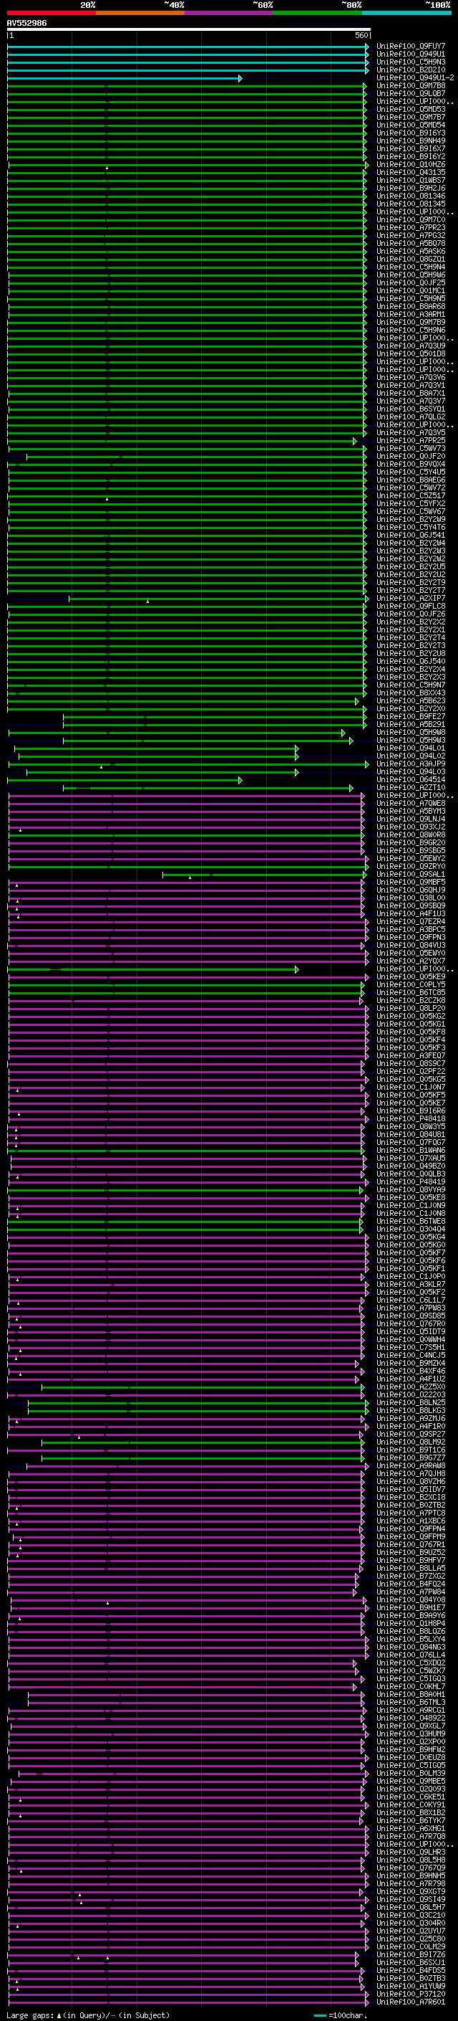Open hit UniRef100_Q9FLC8
Image resolution: width=458 pixels, height=2021 pixels.
[410, 607]
